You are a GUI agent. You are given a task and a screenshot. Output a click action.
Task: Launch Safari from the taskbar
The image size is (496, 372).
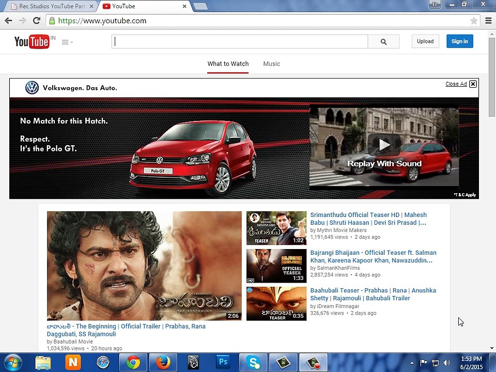click(x=103, y=363)
